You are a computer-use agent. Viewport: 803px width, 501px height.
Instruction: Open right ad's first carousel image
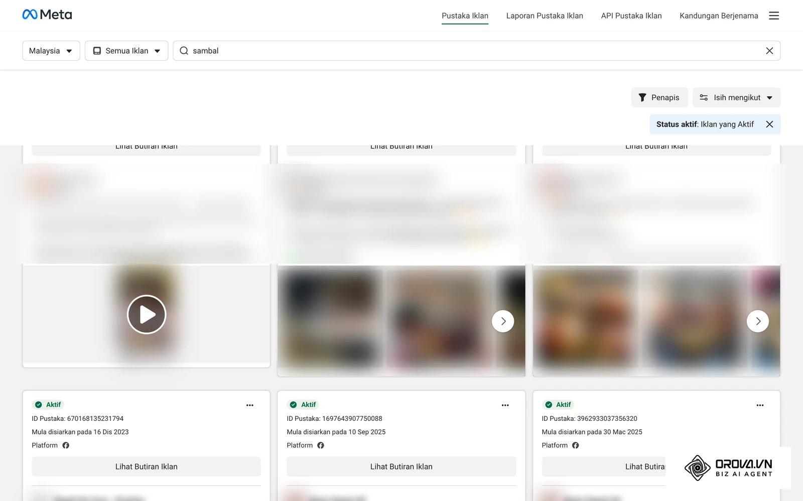pos(585,320)
